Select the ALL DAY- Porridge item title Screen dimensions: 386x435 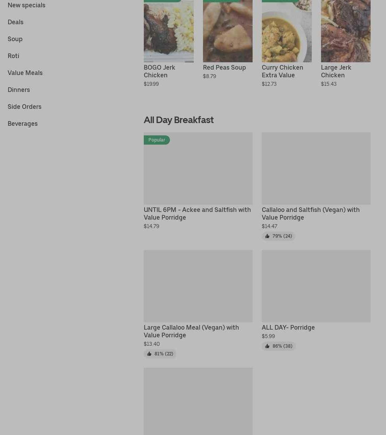[288, 327]
